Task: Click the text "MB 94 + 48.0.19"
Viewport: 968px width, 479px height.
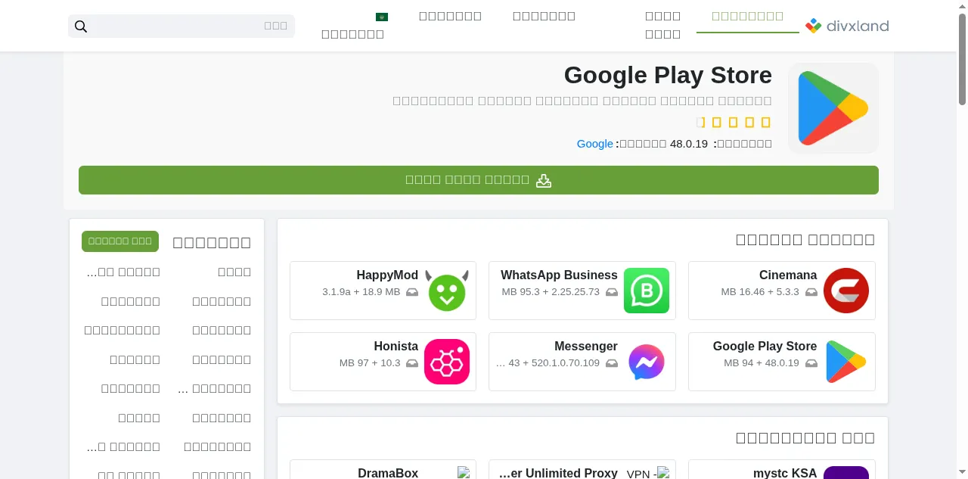Action: point(762,363)
